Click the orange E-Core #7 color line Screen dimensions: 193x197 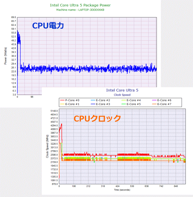(154, 104)
